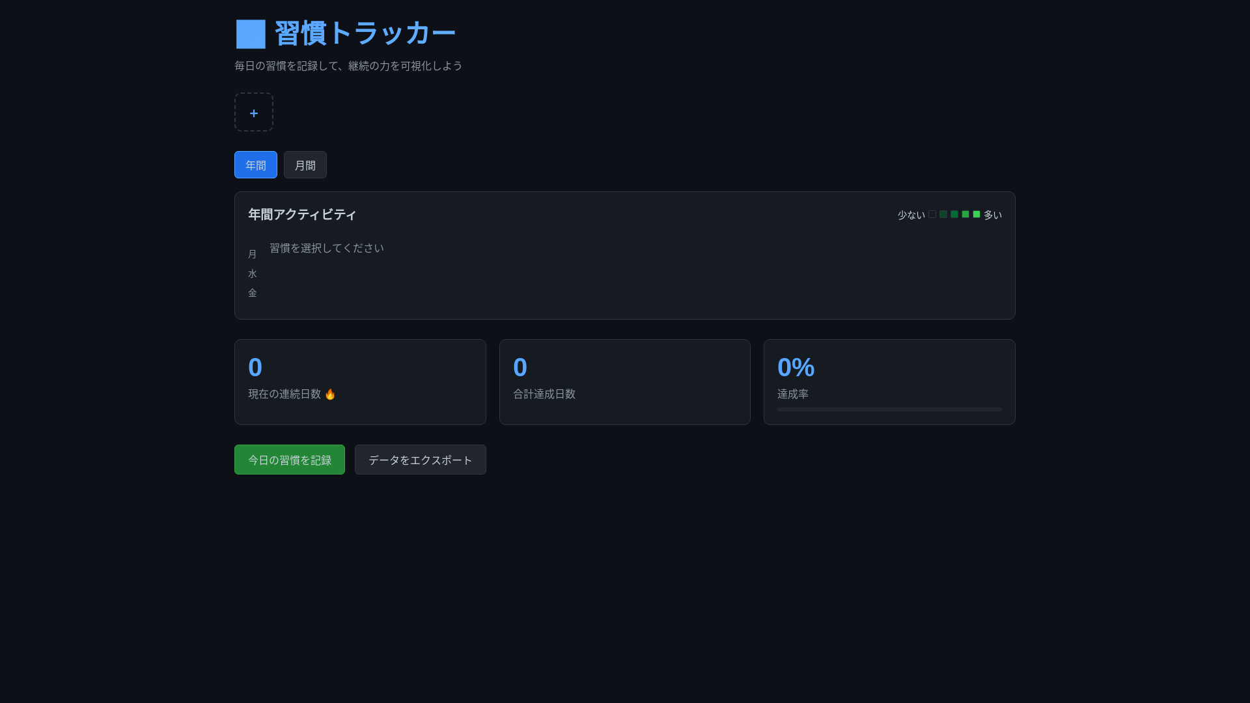Click the 今日の習慣を記録 button

click(290, 460)
